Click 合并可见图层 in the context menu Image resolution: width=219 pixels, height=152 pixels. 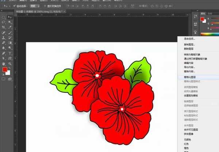[x=190, y=129]
